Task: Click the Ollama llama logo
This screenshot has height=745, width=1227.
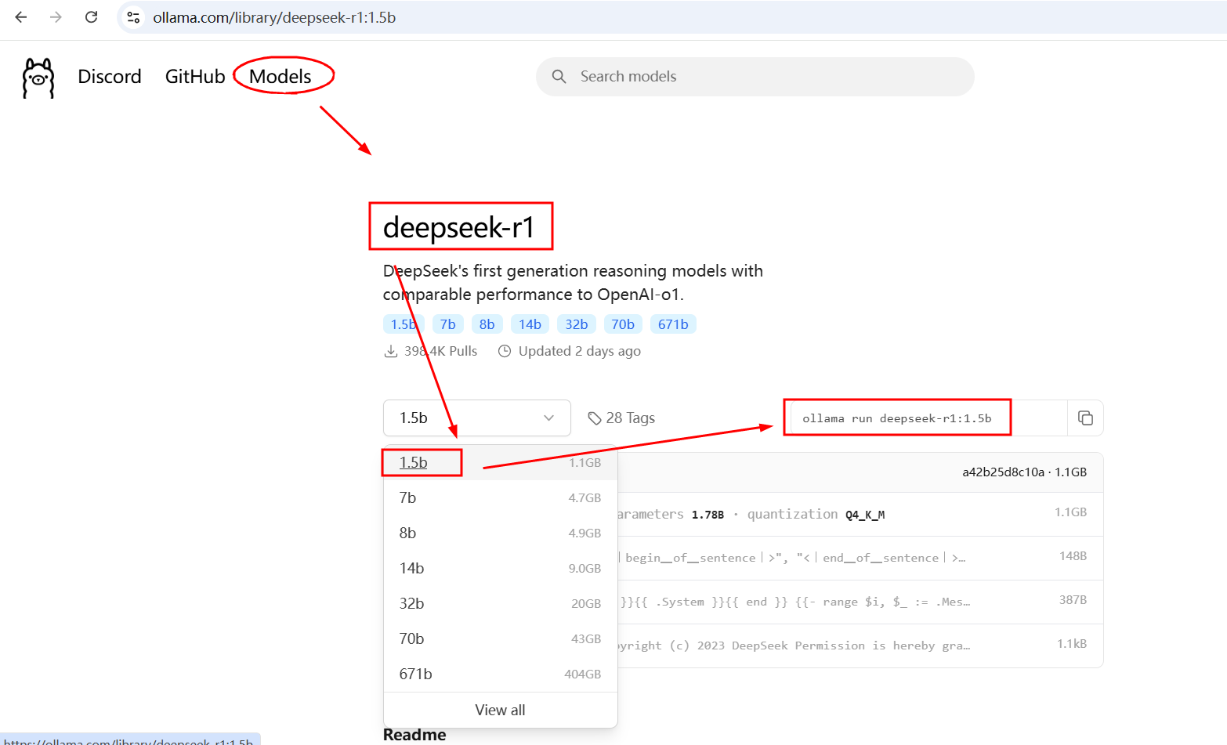Action: coord(38,78)
